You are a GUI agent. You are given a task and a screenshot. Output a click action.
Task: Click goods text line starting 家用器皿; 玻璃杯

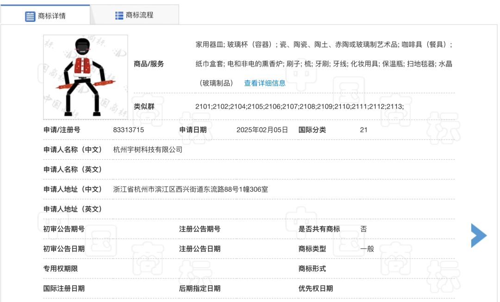324,44
